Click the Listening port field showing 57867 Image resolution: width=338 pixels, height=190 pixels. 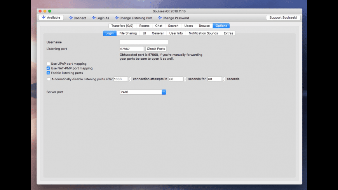pyautogui.click(x=132, y=49)
